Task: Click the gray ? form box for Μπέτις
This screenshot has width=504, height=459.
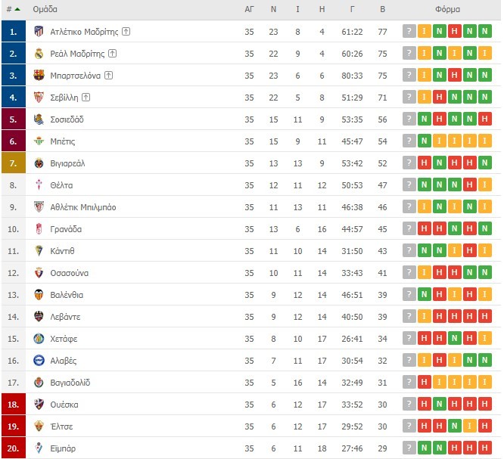Action: coord(409,141)
